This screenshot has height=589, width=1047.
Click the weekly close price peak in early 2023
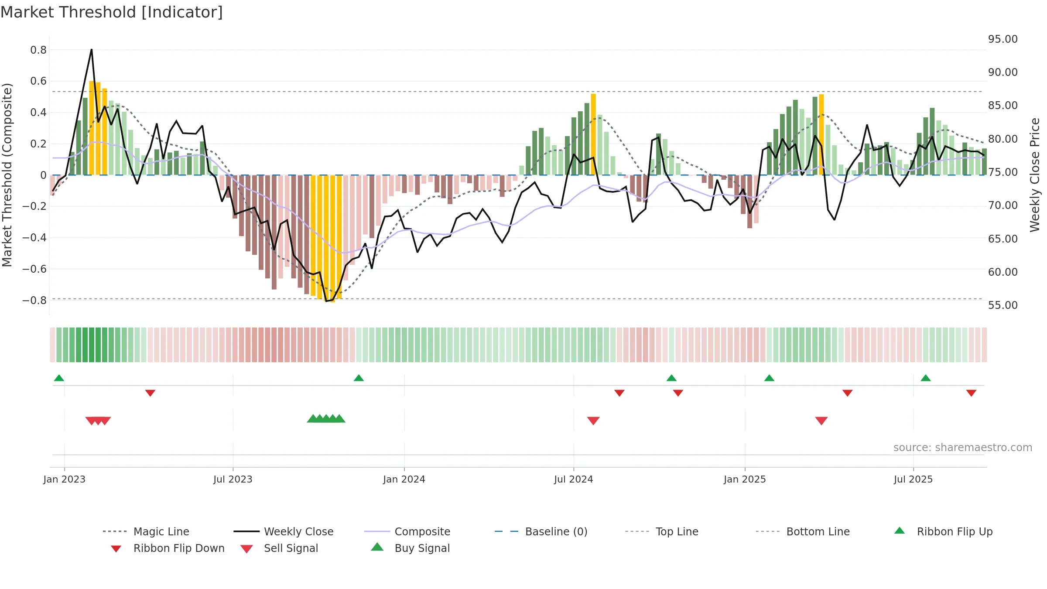tap(92, 50)
